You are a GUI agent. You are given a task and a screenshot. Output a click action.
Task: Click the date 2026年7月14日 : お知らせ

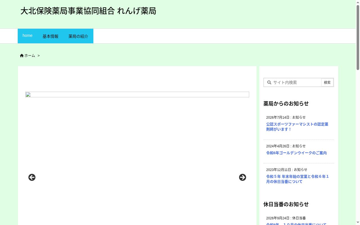point(286,118)
